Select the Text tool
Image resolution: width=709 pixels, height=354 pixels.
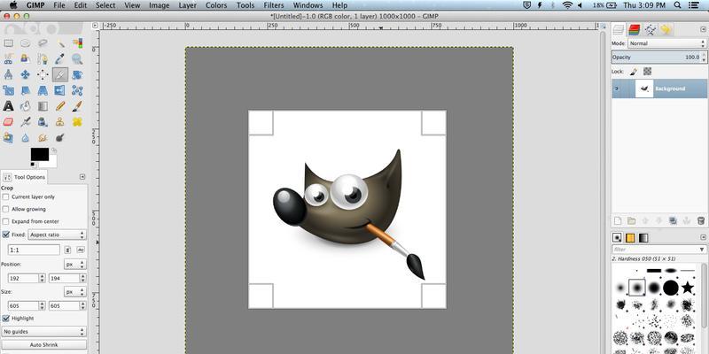tap(8, 106)
